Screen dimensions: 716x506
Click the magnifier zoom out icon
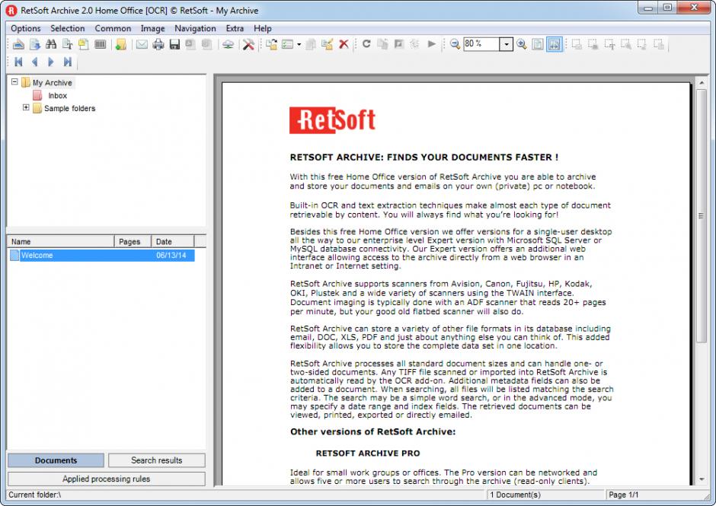click(x=455, y=44)
